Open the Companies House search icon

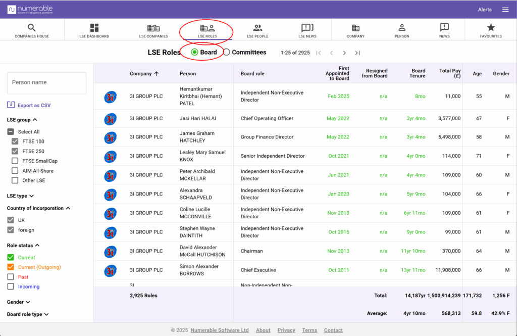32,28
